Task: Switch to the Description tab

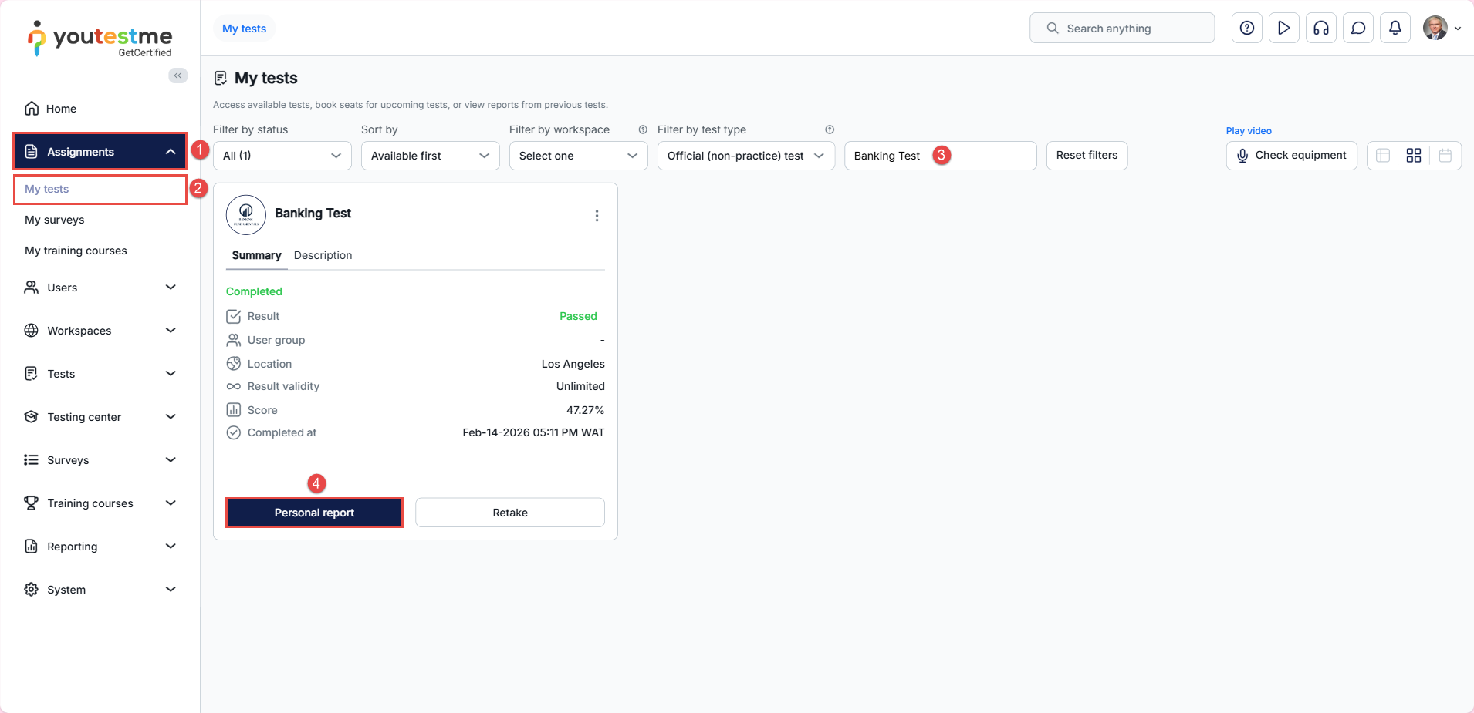Action: point(323,255)
